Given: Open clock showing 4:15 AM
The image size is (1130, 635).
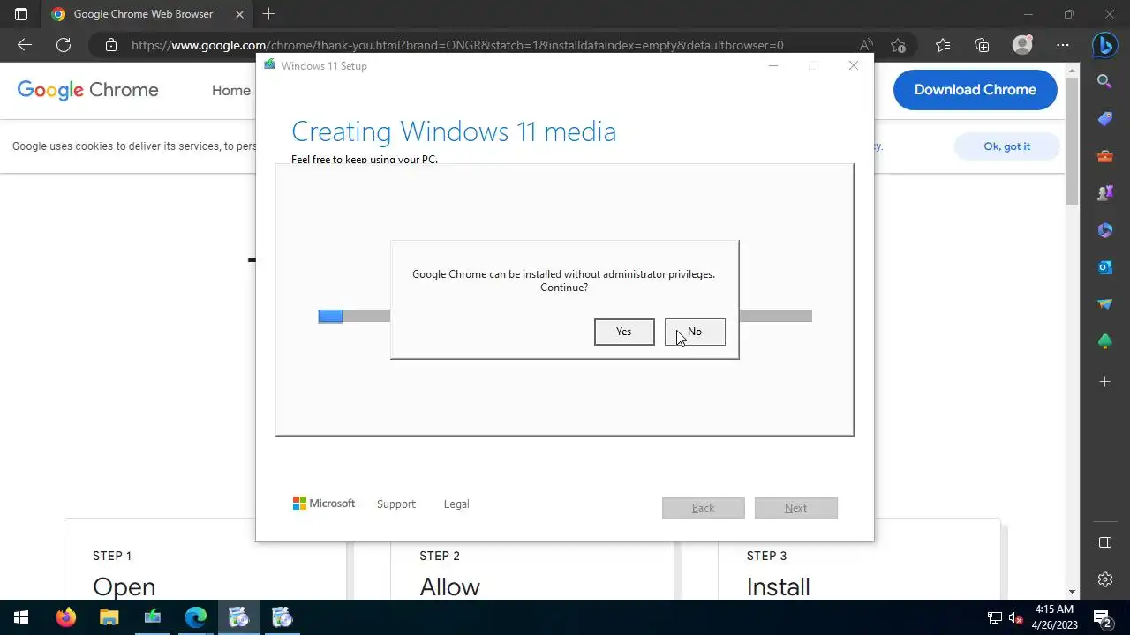Looking at the screenshot, I should 1054,617.
